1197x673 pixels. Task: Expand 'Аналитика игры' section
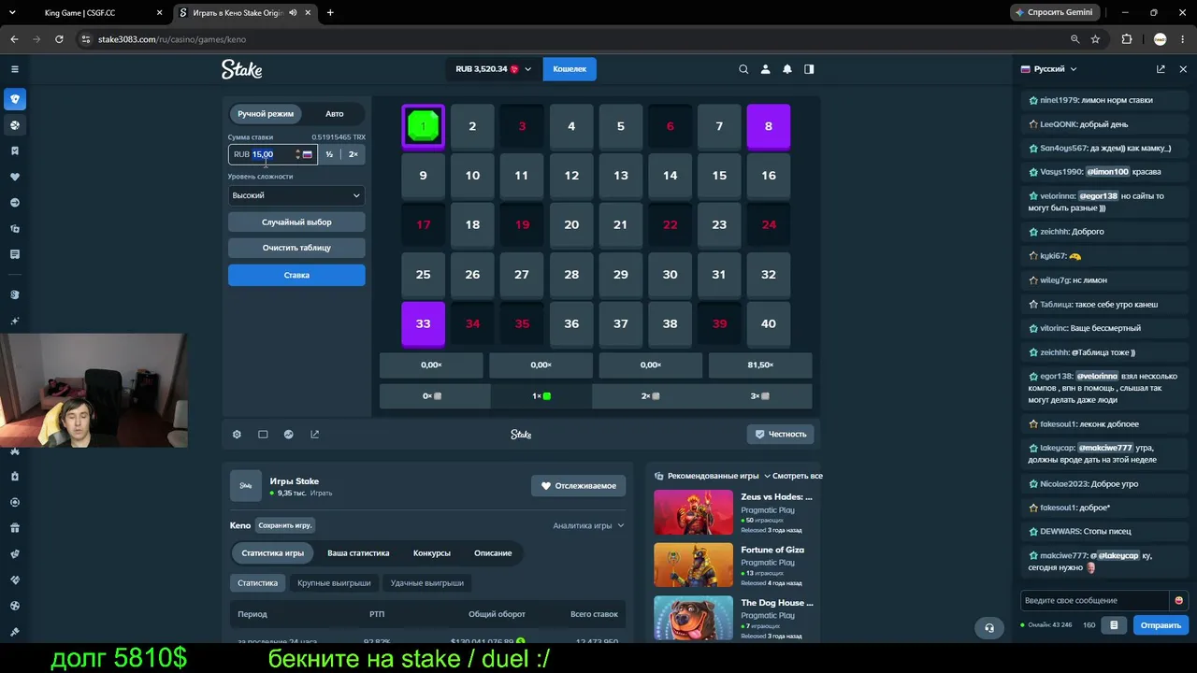(x=588, y=525)
